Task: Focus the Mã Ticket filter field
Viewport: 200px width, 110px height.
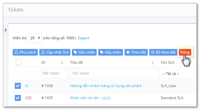Action: 55,73
